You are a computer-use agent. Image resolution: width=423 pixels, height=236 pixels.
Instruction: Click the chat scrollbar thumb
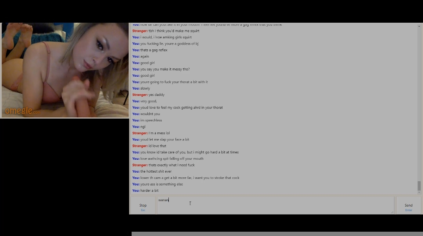[419, 186]
